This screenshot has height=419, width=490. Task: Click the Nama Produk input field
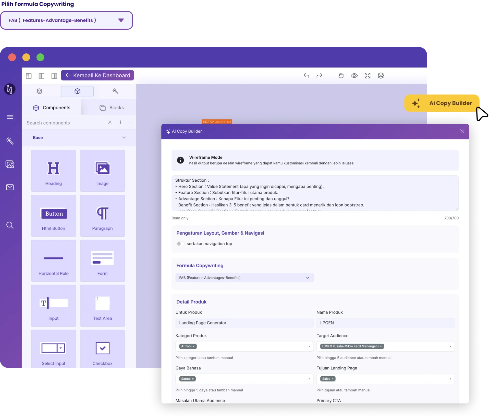pyautogui.click(x=385, y=323)
